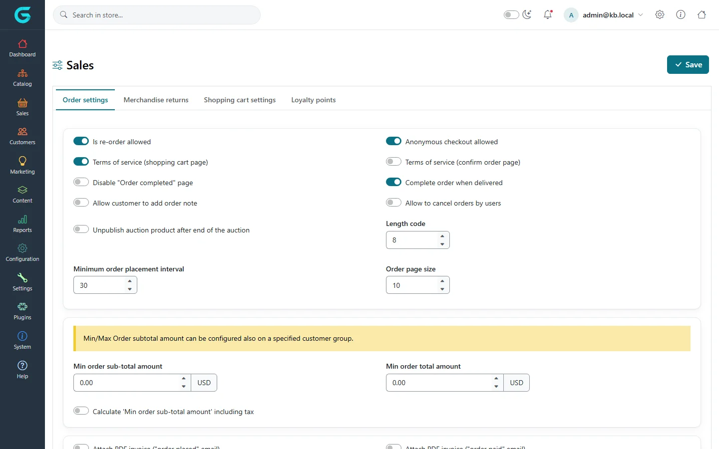This screenshot has height=449, width=719.
Task: Toggle Complete order when delivered
Action: point(393,182)
